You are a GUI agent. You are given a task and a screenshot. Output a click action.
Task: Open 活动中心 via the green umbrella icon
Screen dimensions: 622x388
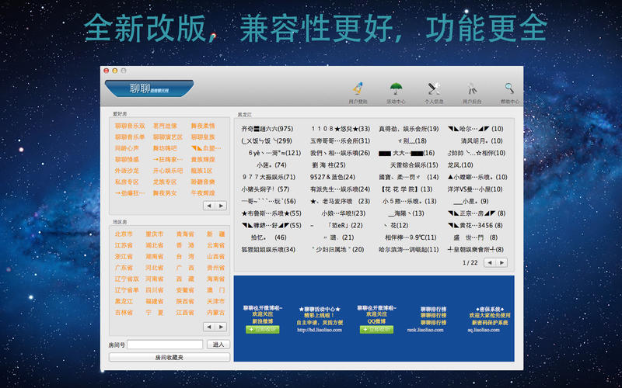click(x=396, y=89)
